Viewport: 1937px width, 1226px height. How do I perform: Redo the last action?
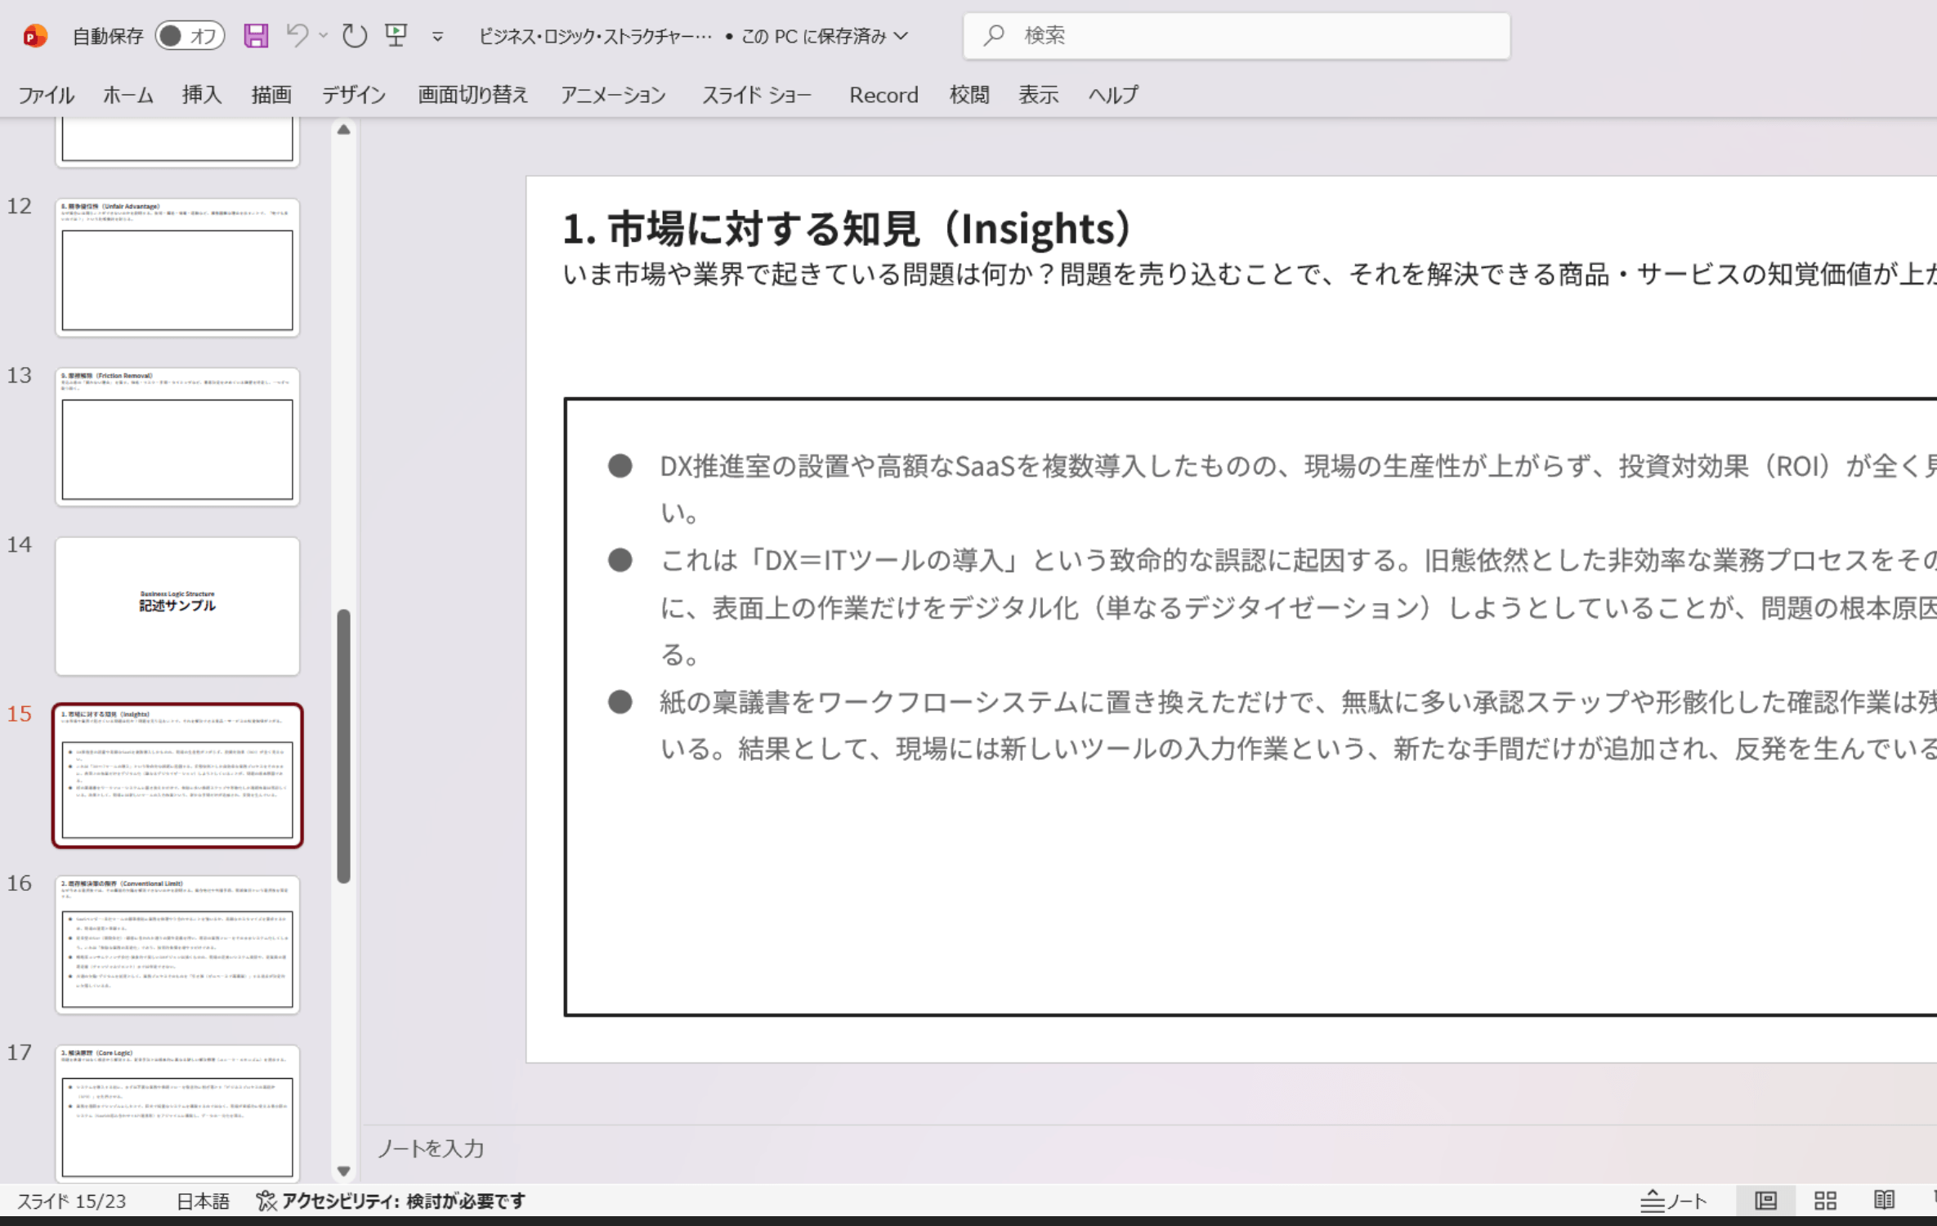point(354,36)
